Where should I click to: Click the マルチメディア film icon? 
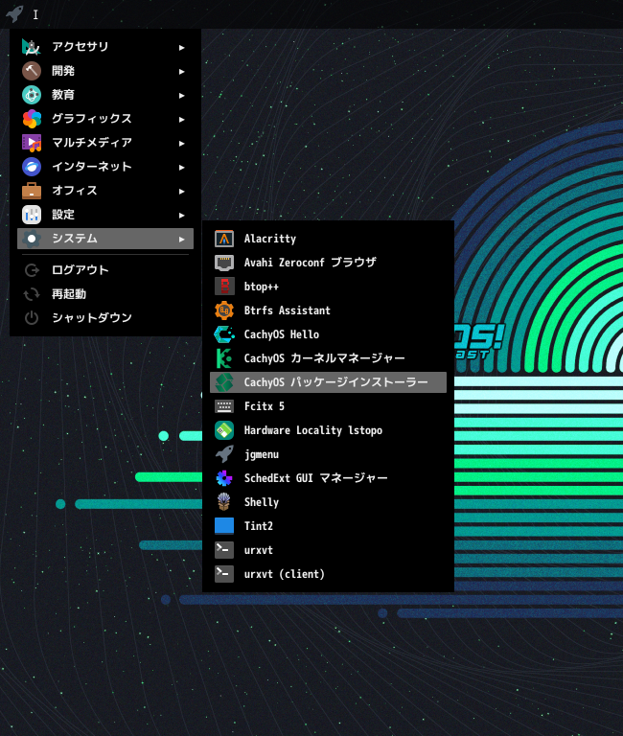(x=32, y=143)
